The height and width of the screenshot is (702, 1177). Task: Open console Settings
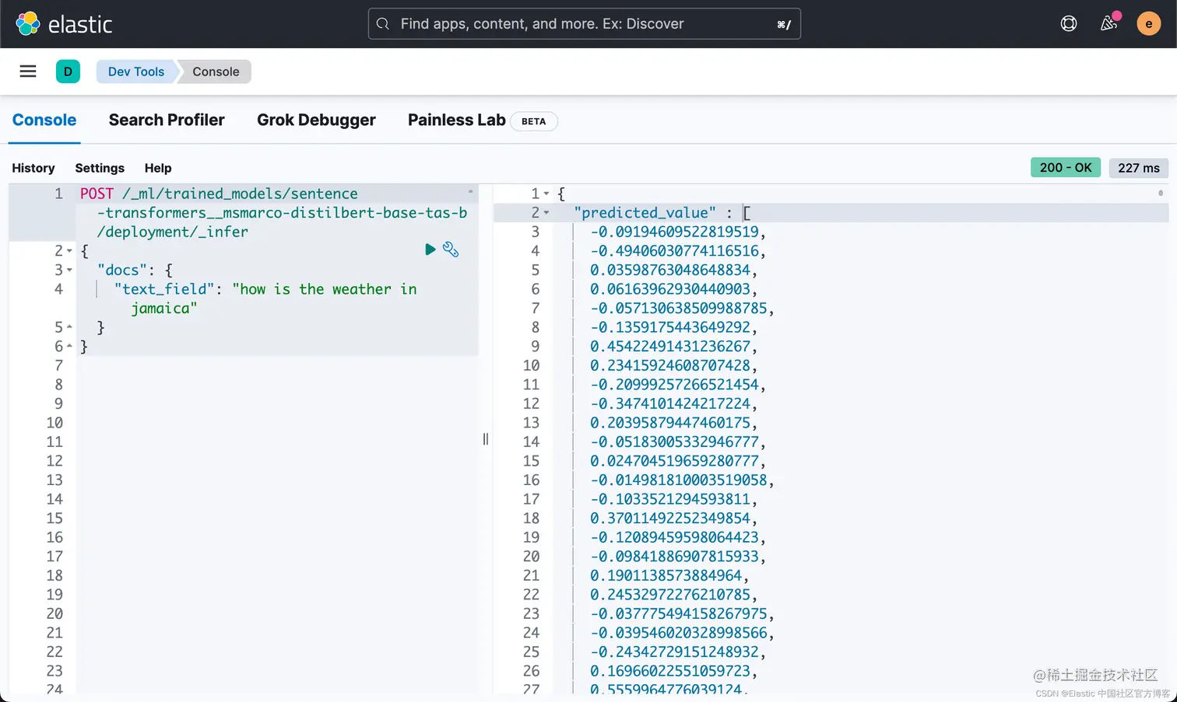[100, 168]
